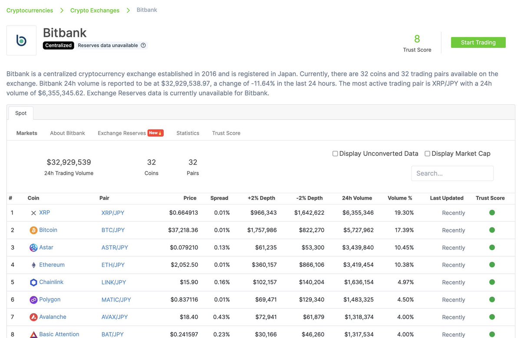Sort by the Last Updated column header
The width and height of the screenshot is (521, 338).
pos(447,198)
